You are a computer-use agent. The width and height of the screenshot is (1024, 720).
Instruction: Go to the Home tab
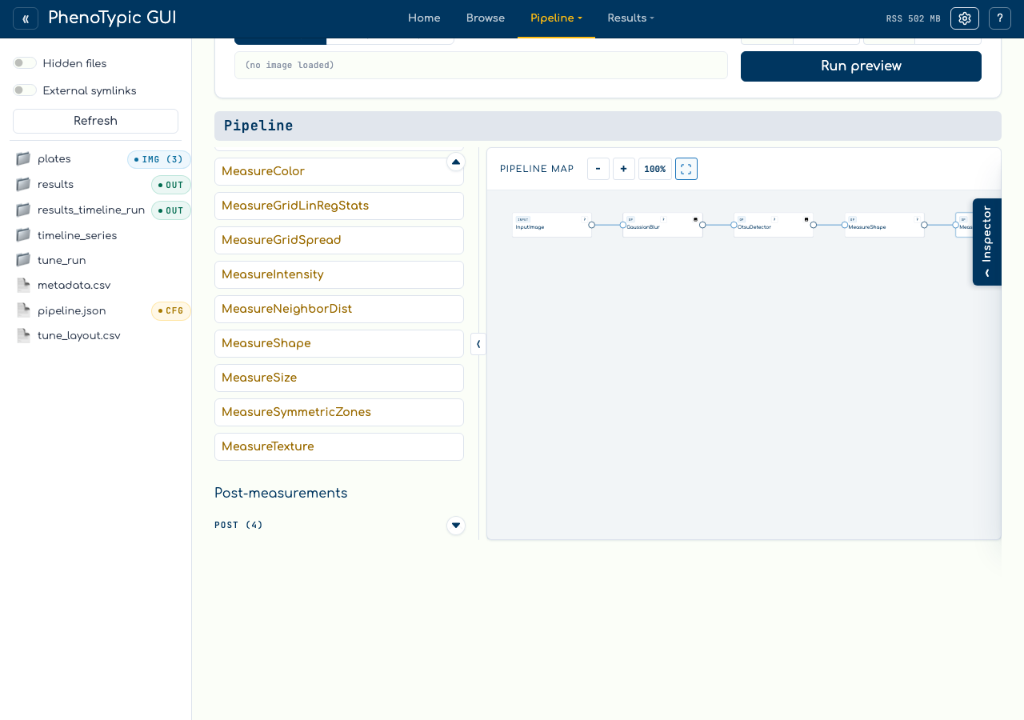tap(424, 18)
